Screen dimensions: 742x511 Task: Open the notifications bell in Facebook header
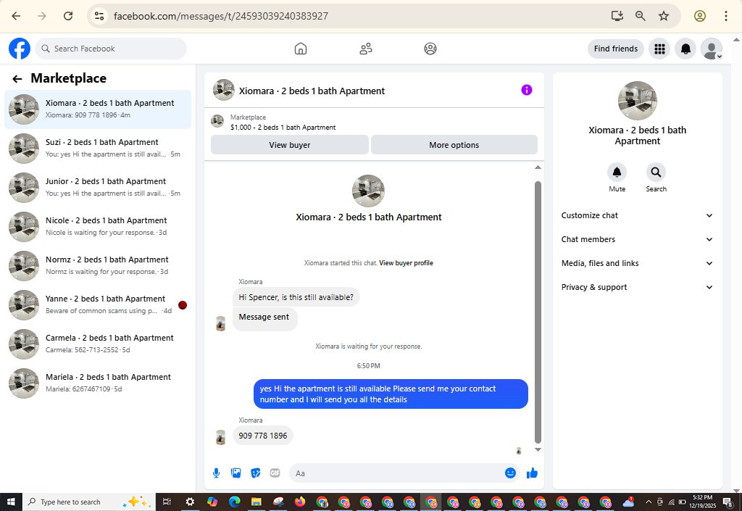pyautogui.click(x=685, y=49)
